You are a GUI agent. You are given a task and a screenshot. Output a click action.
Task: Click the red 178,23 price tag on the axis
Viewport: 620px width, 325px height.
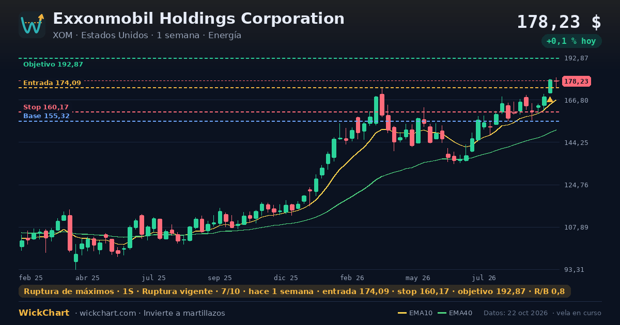click(576, 82)
